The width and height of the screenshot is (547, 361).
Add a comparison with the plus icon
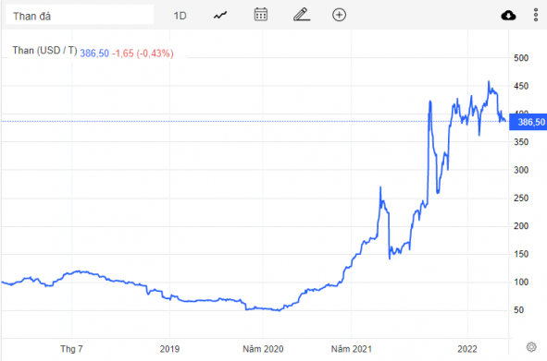coord(339,15)
